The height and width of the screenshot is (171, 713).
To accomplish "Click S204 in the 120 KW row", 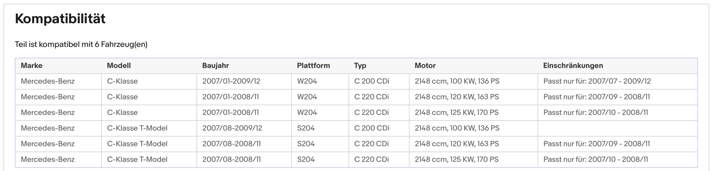I will coord(306,144).
